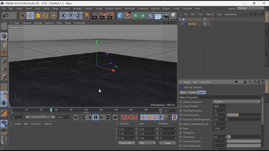The height and width of the screenshot is (151, 269).
Task: Open Ocean resolution 512x512 dropdown
Action: tap(237, 102)
